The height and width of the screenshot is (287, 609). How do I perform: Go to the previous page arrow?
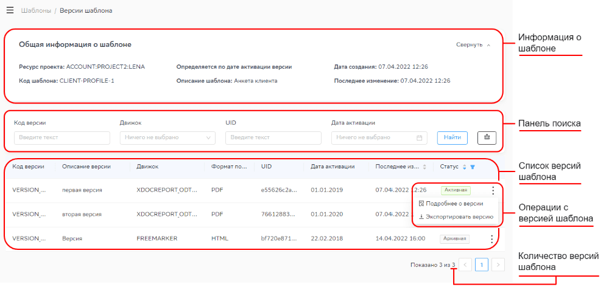click(465, 265)
